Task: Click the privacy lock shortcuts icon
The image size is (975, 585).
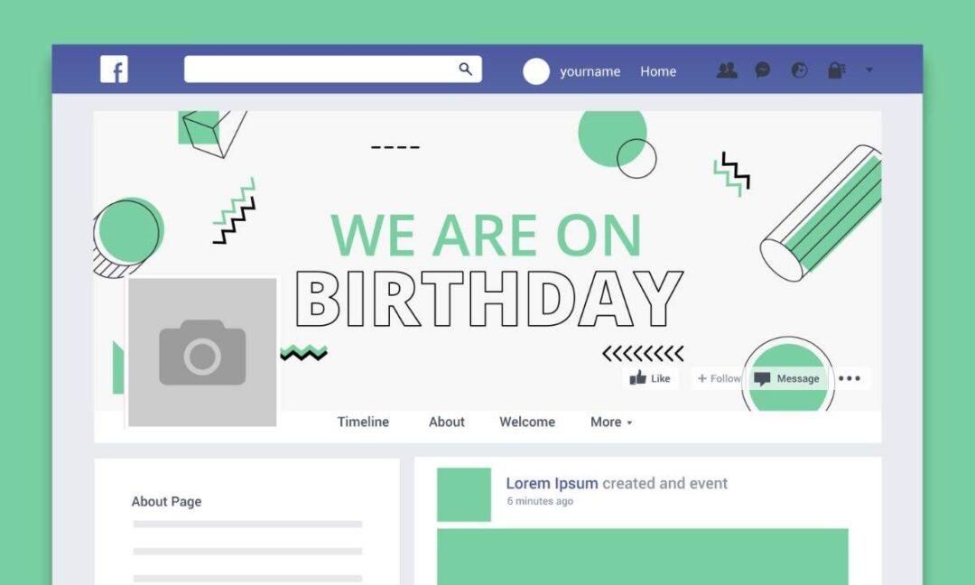Action: pos(836,70)
